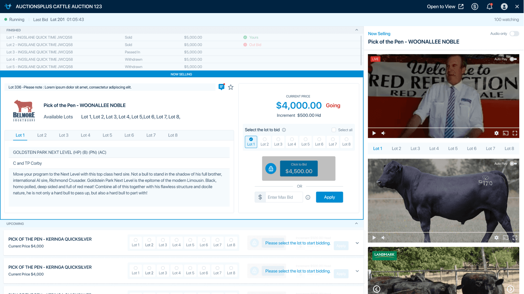Select finished row Lot 3 - INGSLANE QUICK TIME
Viewport: 524px width, 294px height.
point(180,52)
